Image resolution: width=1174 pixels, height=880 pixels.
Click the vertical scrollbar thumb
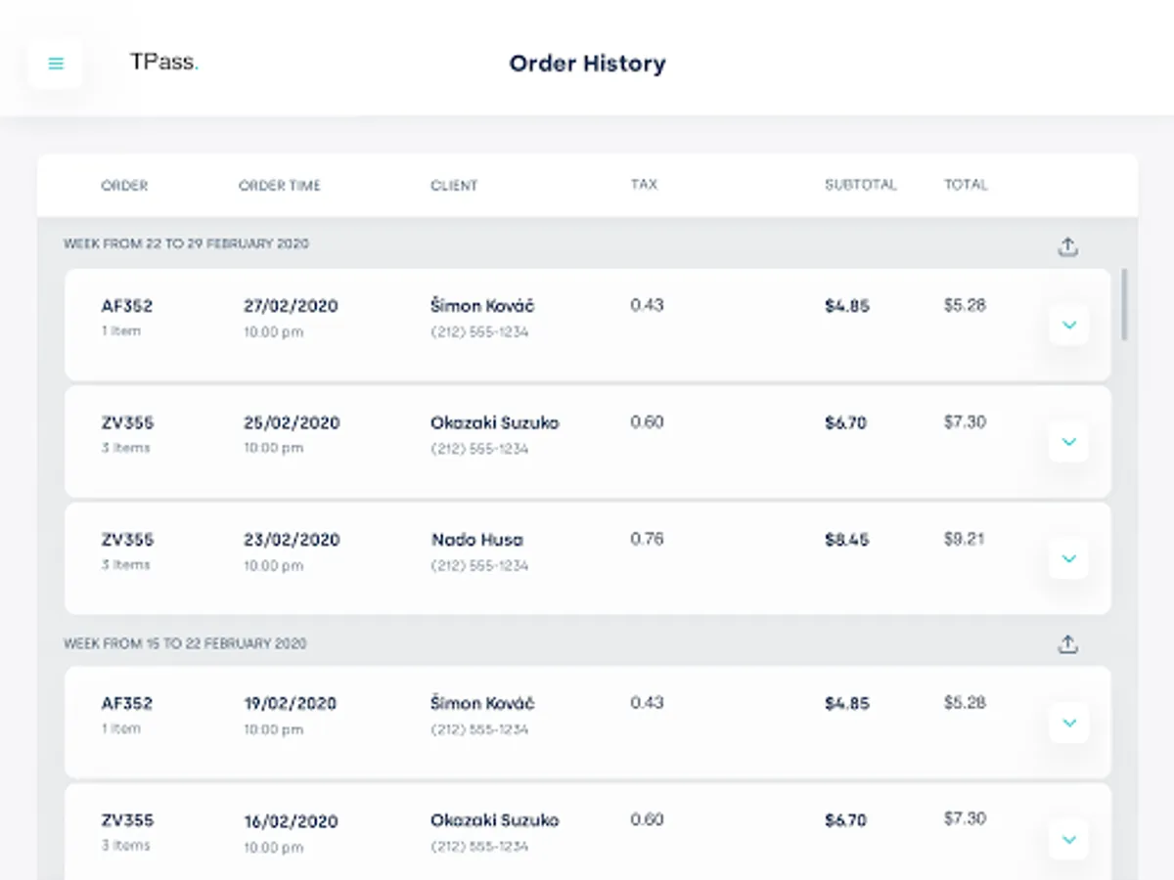point(1125,304)
